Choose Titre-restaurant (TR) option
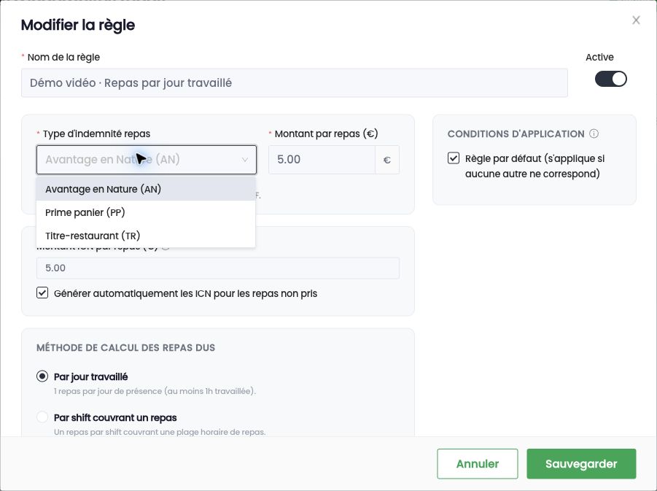 (x=146, y=236)
